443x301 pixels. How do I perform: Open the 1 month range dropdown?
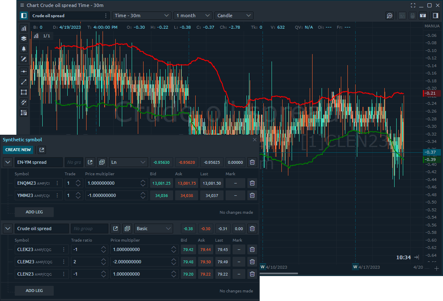tap(193, 15)
